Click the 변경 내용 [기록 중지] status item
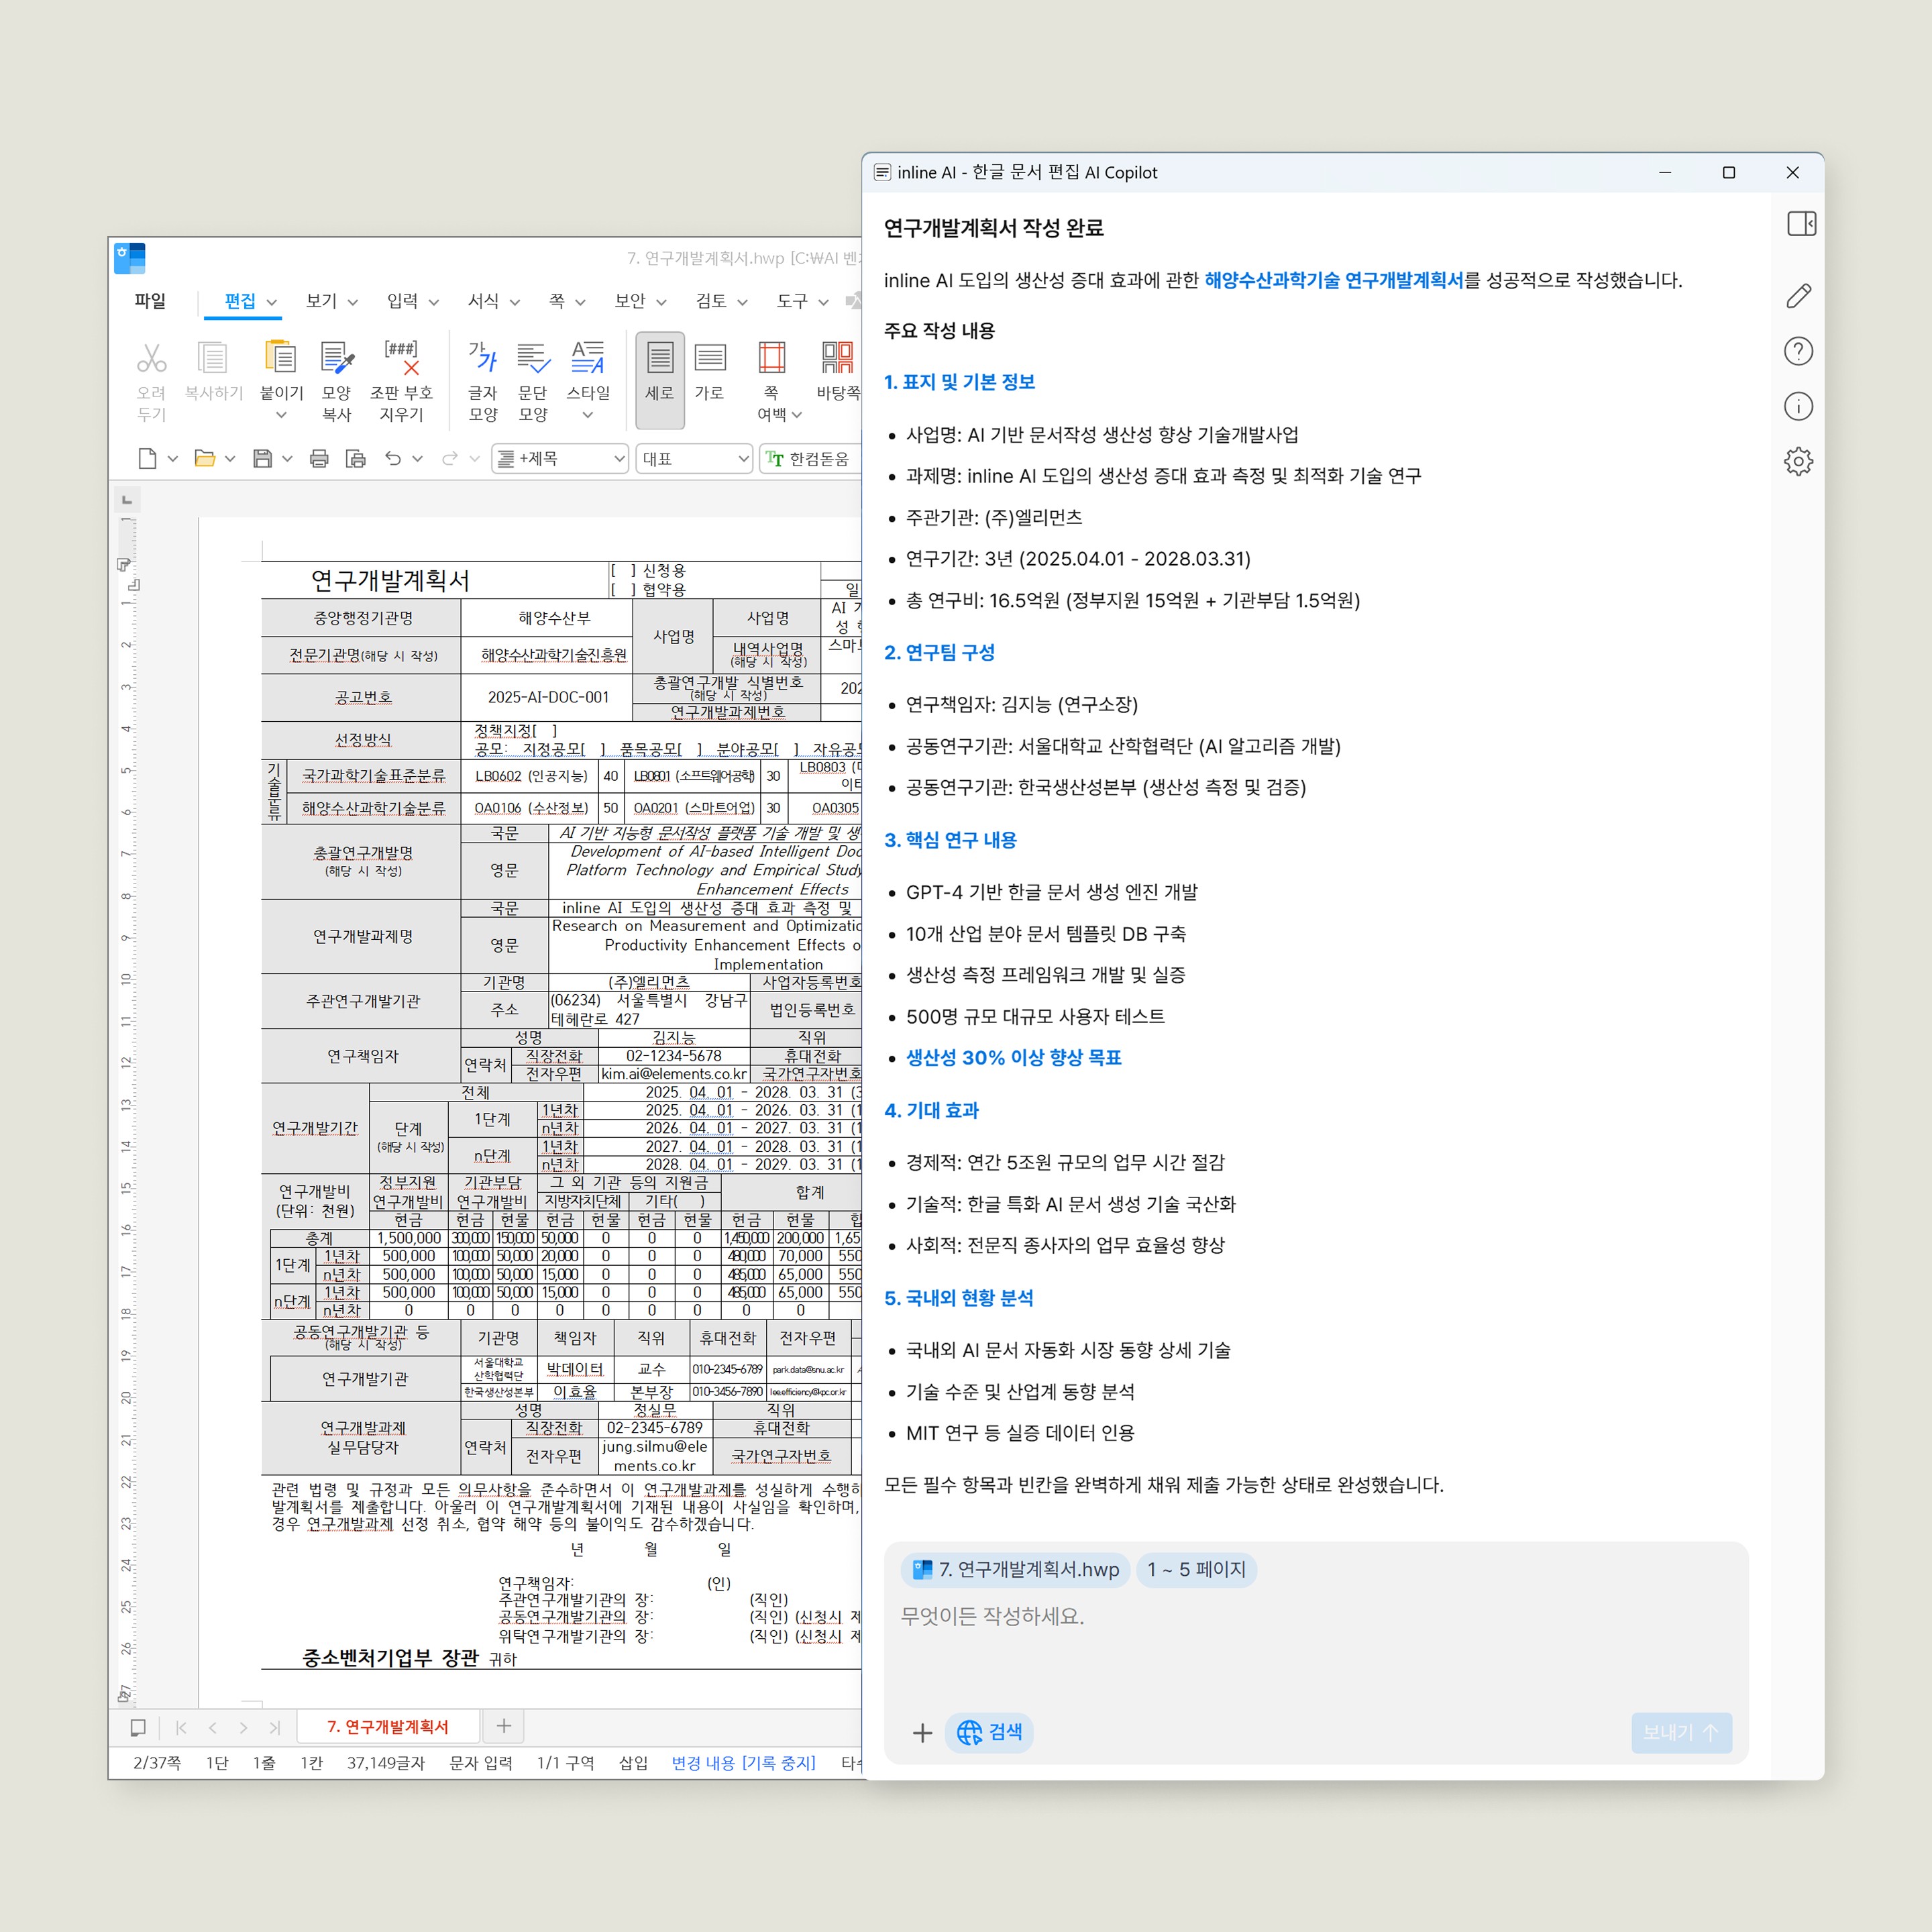The image size is (1932, 1932). 743,1763
